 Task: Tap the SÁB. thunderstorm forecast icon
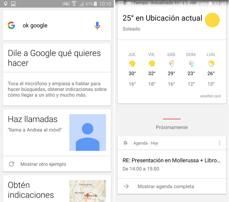click(x=171, y=63)
